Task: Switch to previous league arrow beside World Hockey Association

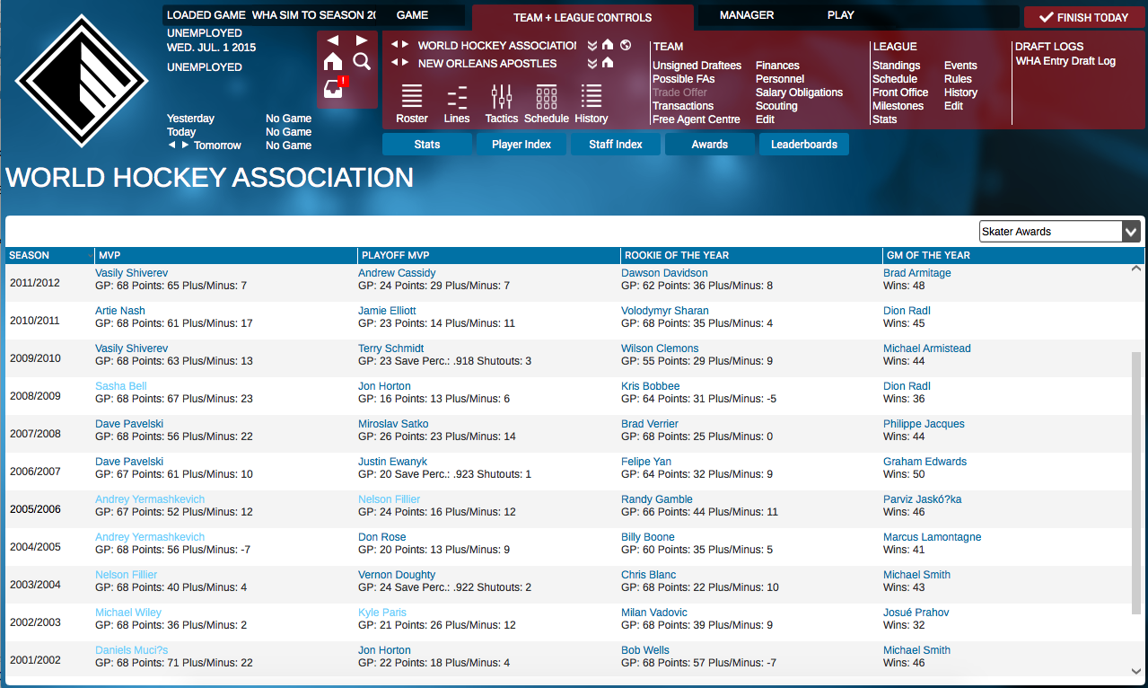Action: 395,45
